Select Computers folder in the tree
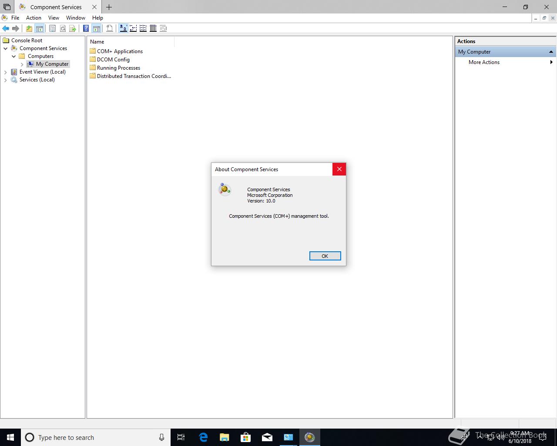Viewport: 557px width, 446px height. coord(40,56)
